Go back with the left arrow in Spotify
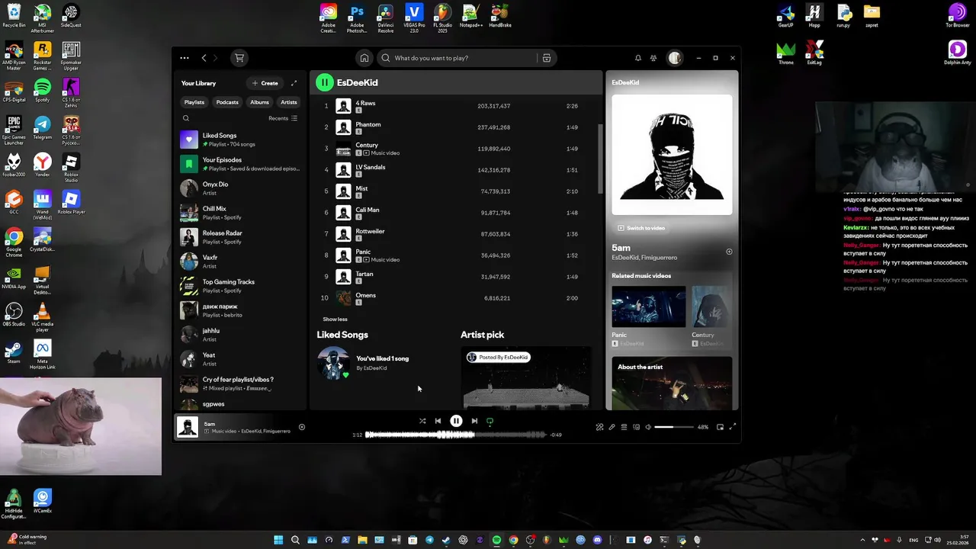The width and height of the screenshot is (976, 549). (x=204, y=58)
